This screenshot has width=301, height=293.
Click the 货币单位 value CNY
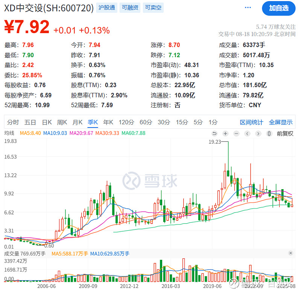255,105
